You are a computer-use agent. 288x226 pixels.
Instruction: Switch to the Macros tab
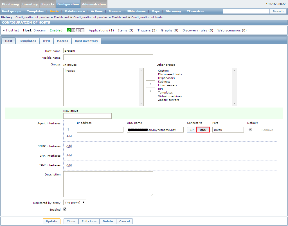pyautogui.click(x=62, y=41)
